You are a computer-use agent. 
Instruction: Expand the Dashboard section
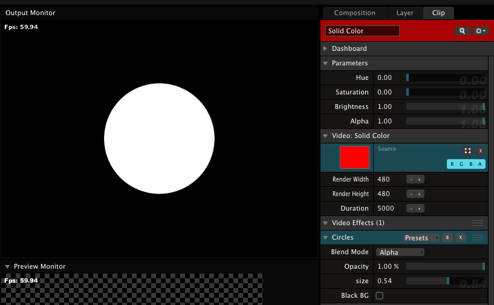pos(327,48)
